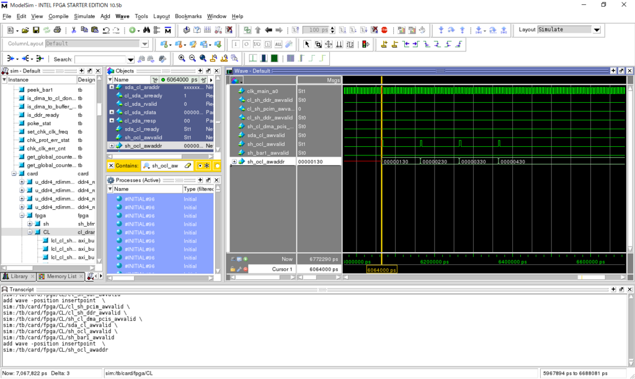Click the Find Next Transition icon
635x379 pixels.
[416, 44]
